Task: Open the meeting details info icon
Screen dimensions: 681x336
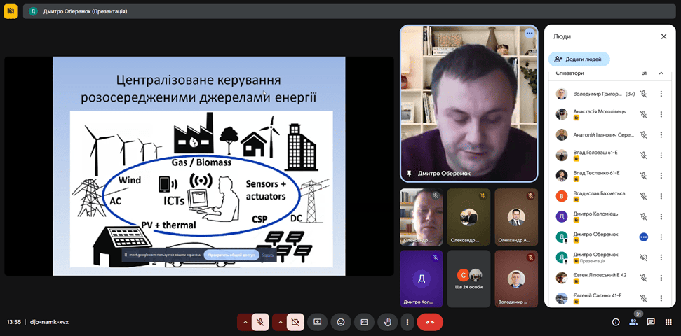Action: [616, 322]
